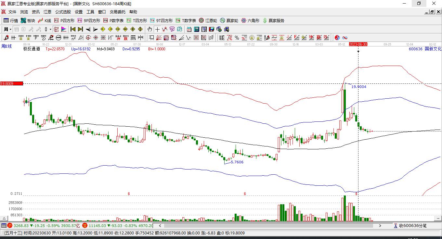Open the 江恩轮 (Gann wheel) tool
This screenshot has width=442, height=239.
click(x=208, y=20)
